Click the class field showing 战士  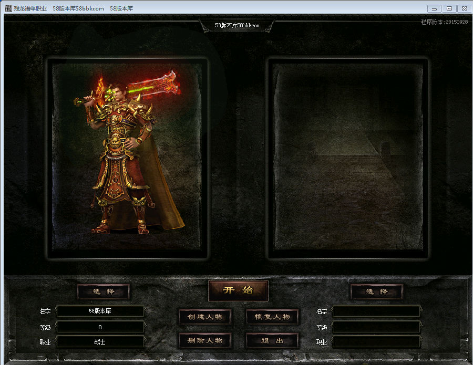pos(100,342)
